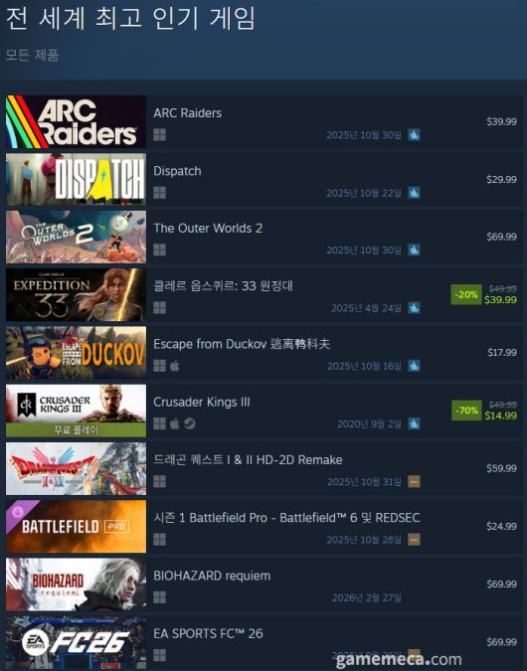Open the Crusader Kings III title link
The image size is (527, 671).
tap(202, 402)
